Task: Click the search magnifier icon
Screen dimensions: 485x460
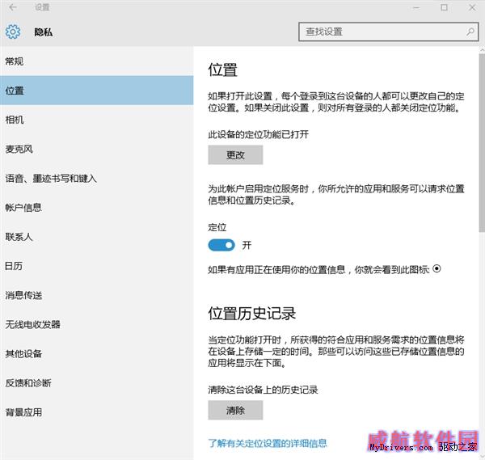Action: (x=470, y=32)
